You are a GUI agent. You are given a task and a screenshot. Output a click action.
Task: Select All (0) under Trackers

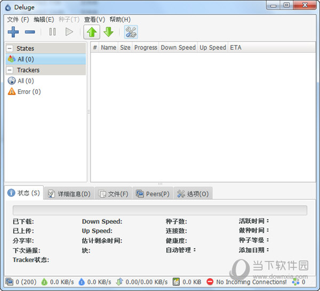(46, 81)
